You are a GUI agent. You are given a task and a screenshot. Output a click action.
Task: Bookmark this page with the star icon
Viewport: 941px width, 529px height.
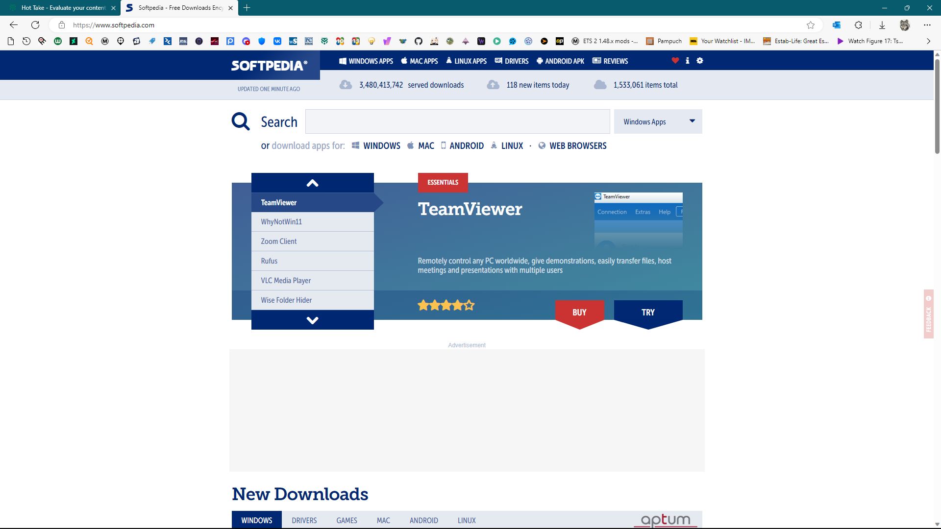pyautogui.click(x=811, y=25)
